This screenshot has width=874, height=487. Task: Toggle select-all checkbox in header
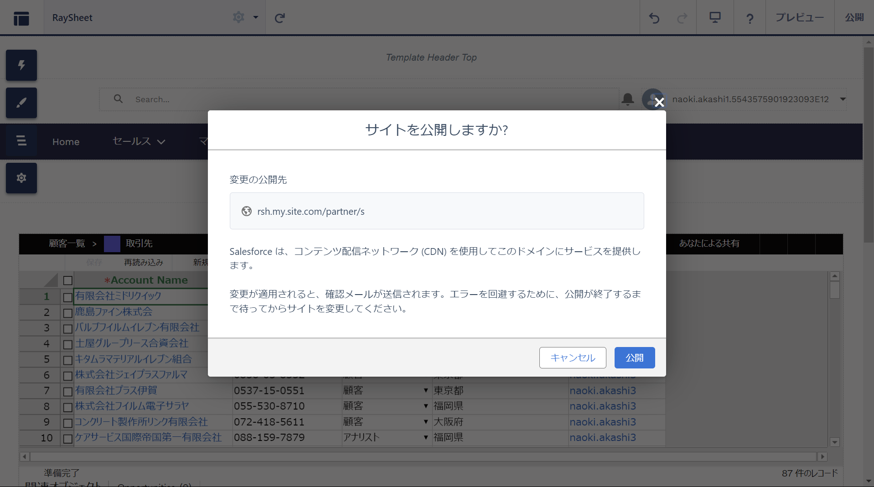[67, 280]
